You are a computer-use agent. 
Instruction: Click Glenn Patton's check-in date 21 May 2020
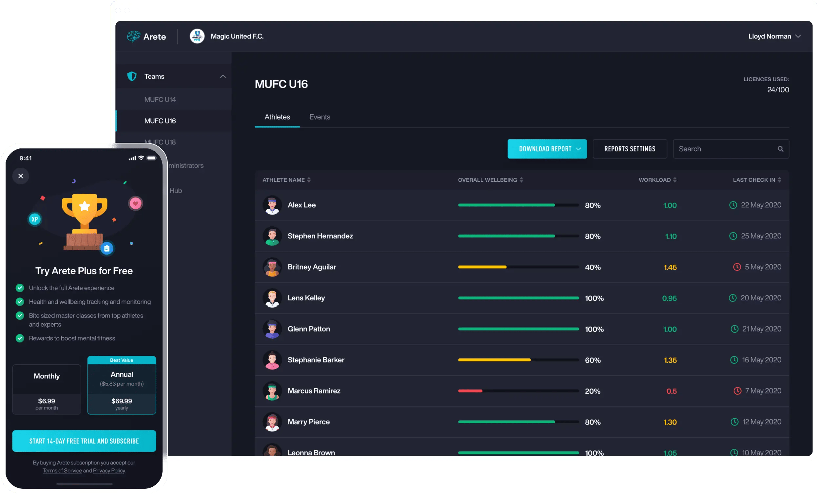click(762, 329)
